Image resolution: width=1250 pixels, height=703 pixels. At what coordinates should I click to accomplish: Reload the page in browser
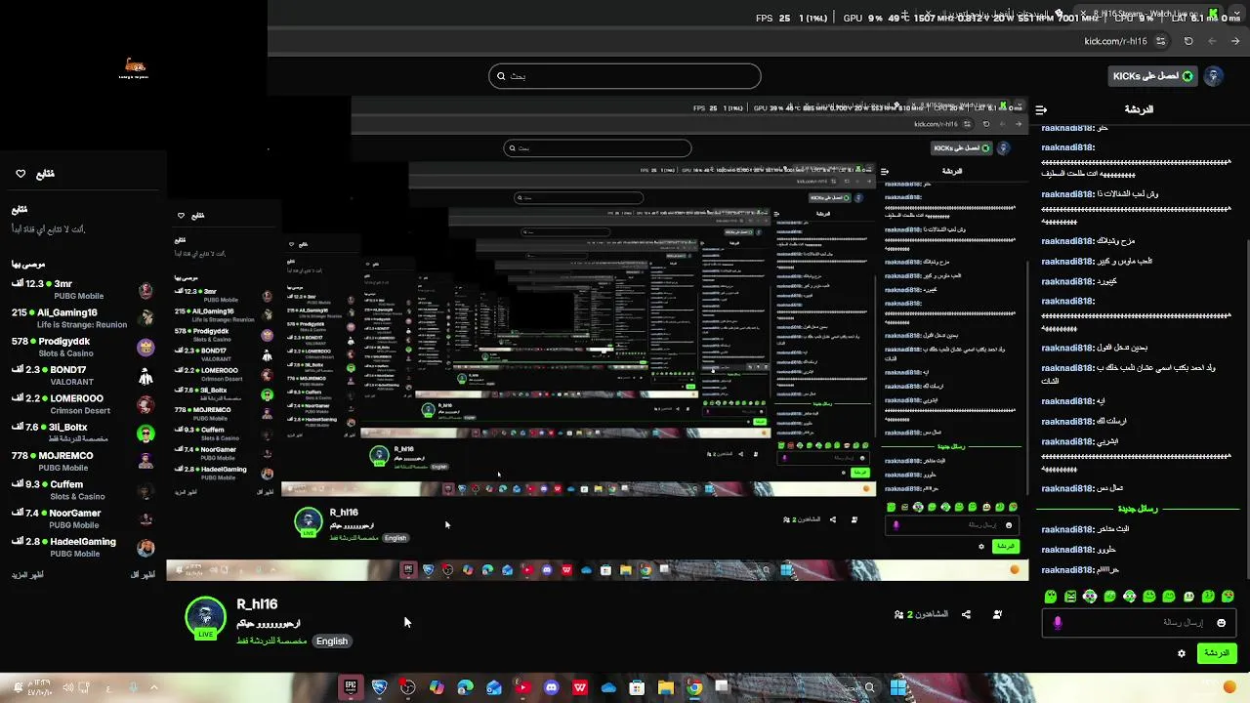(1188, 41)
